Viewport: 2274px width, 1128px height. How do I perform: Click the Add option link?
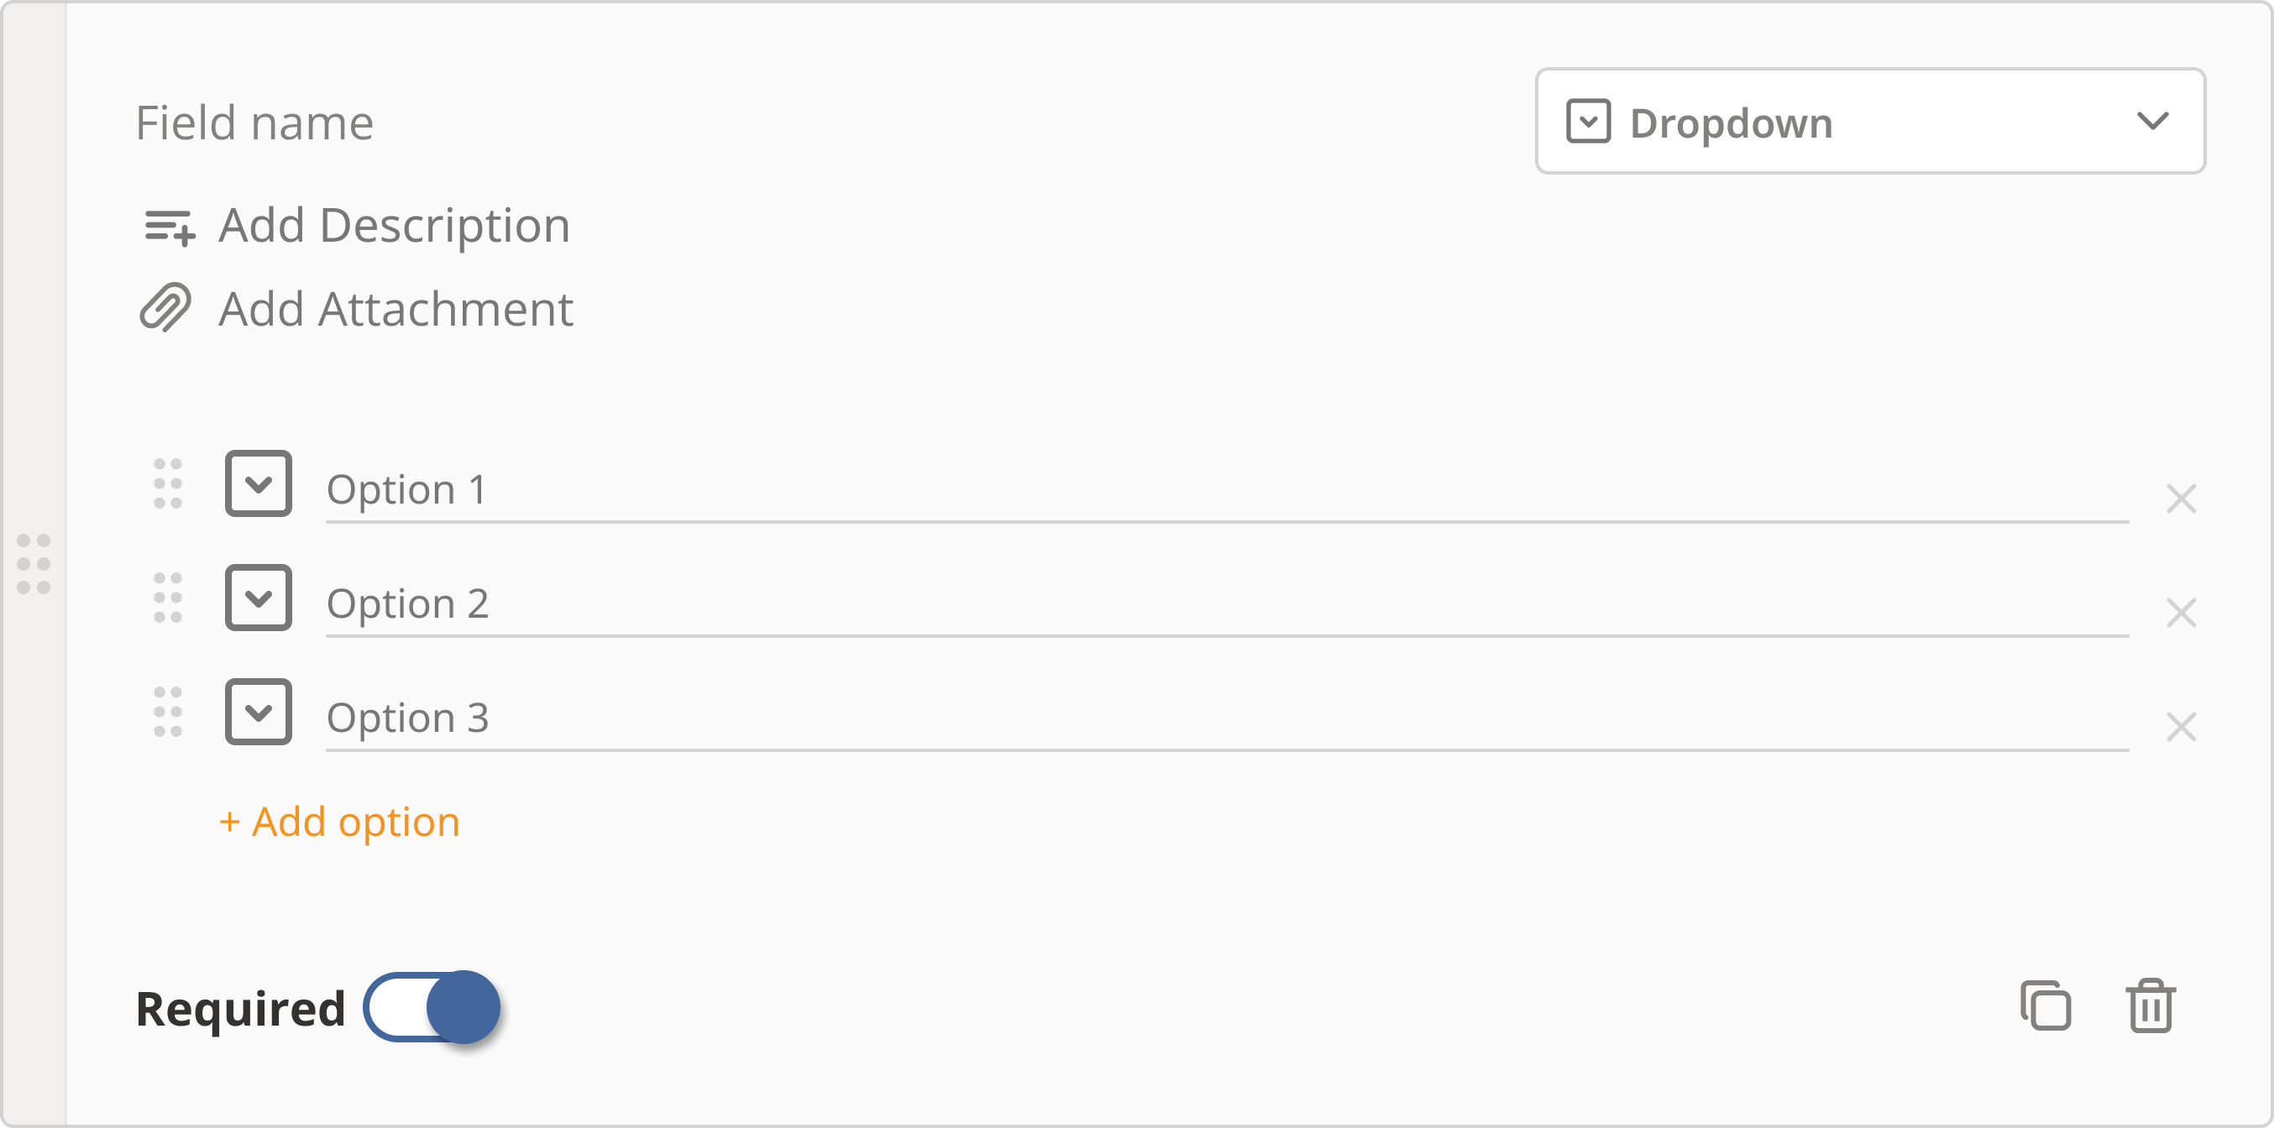(340, 822)
